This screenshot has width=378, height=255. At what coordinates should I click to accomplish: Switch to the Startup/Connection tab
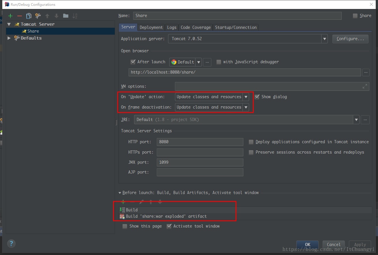[x=236, y=27]
